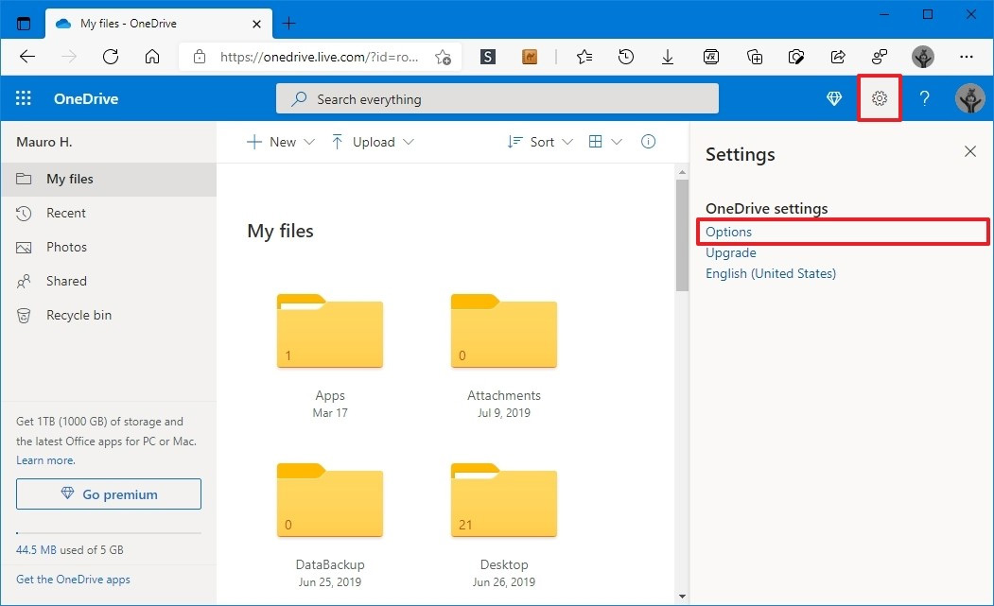The height and width of the screenshot is (606, 994).
Task: Open the view layout switcher dropdown
Action: point(605,142)
